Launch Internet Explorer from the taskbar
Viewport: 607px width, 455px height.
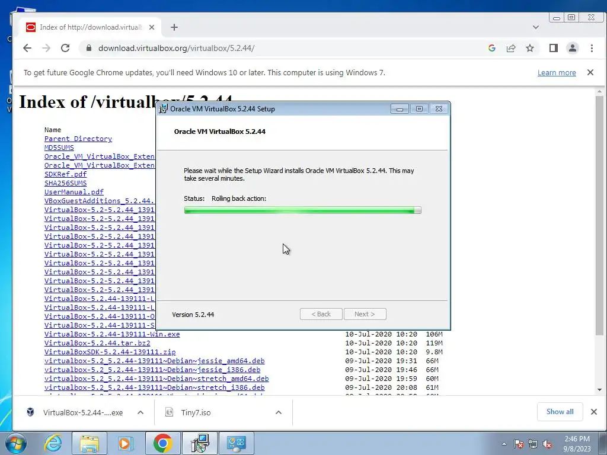coord(53,443)
